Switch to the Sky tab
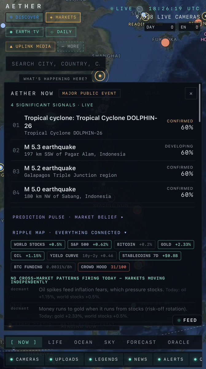206x369 pixels. click(x=110, y=342)
